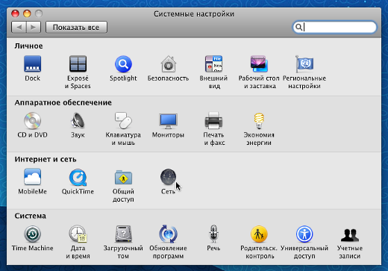
Task: Click the Показать все button
Action: coord(76,27)
